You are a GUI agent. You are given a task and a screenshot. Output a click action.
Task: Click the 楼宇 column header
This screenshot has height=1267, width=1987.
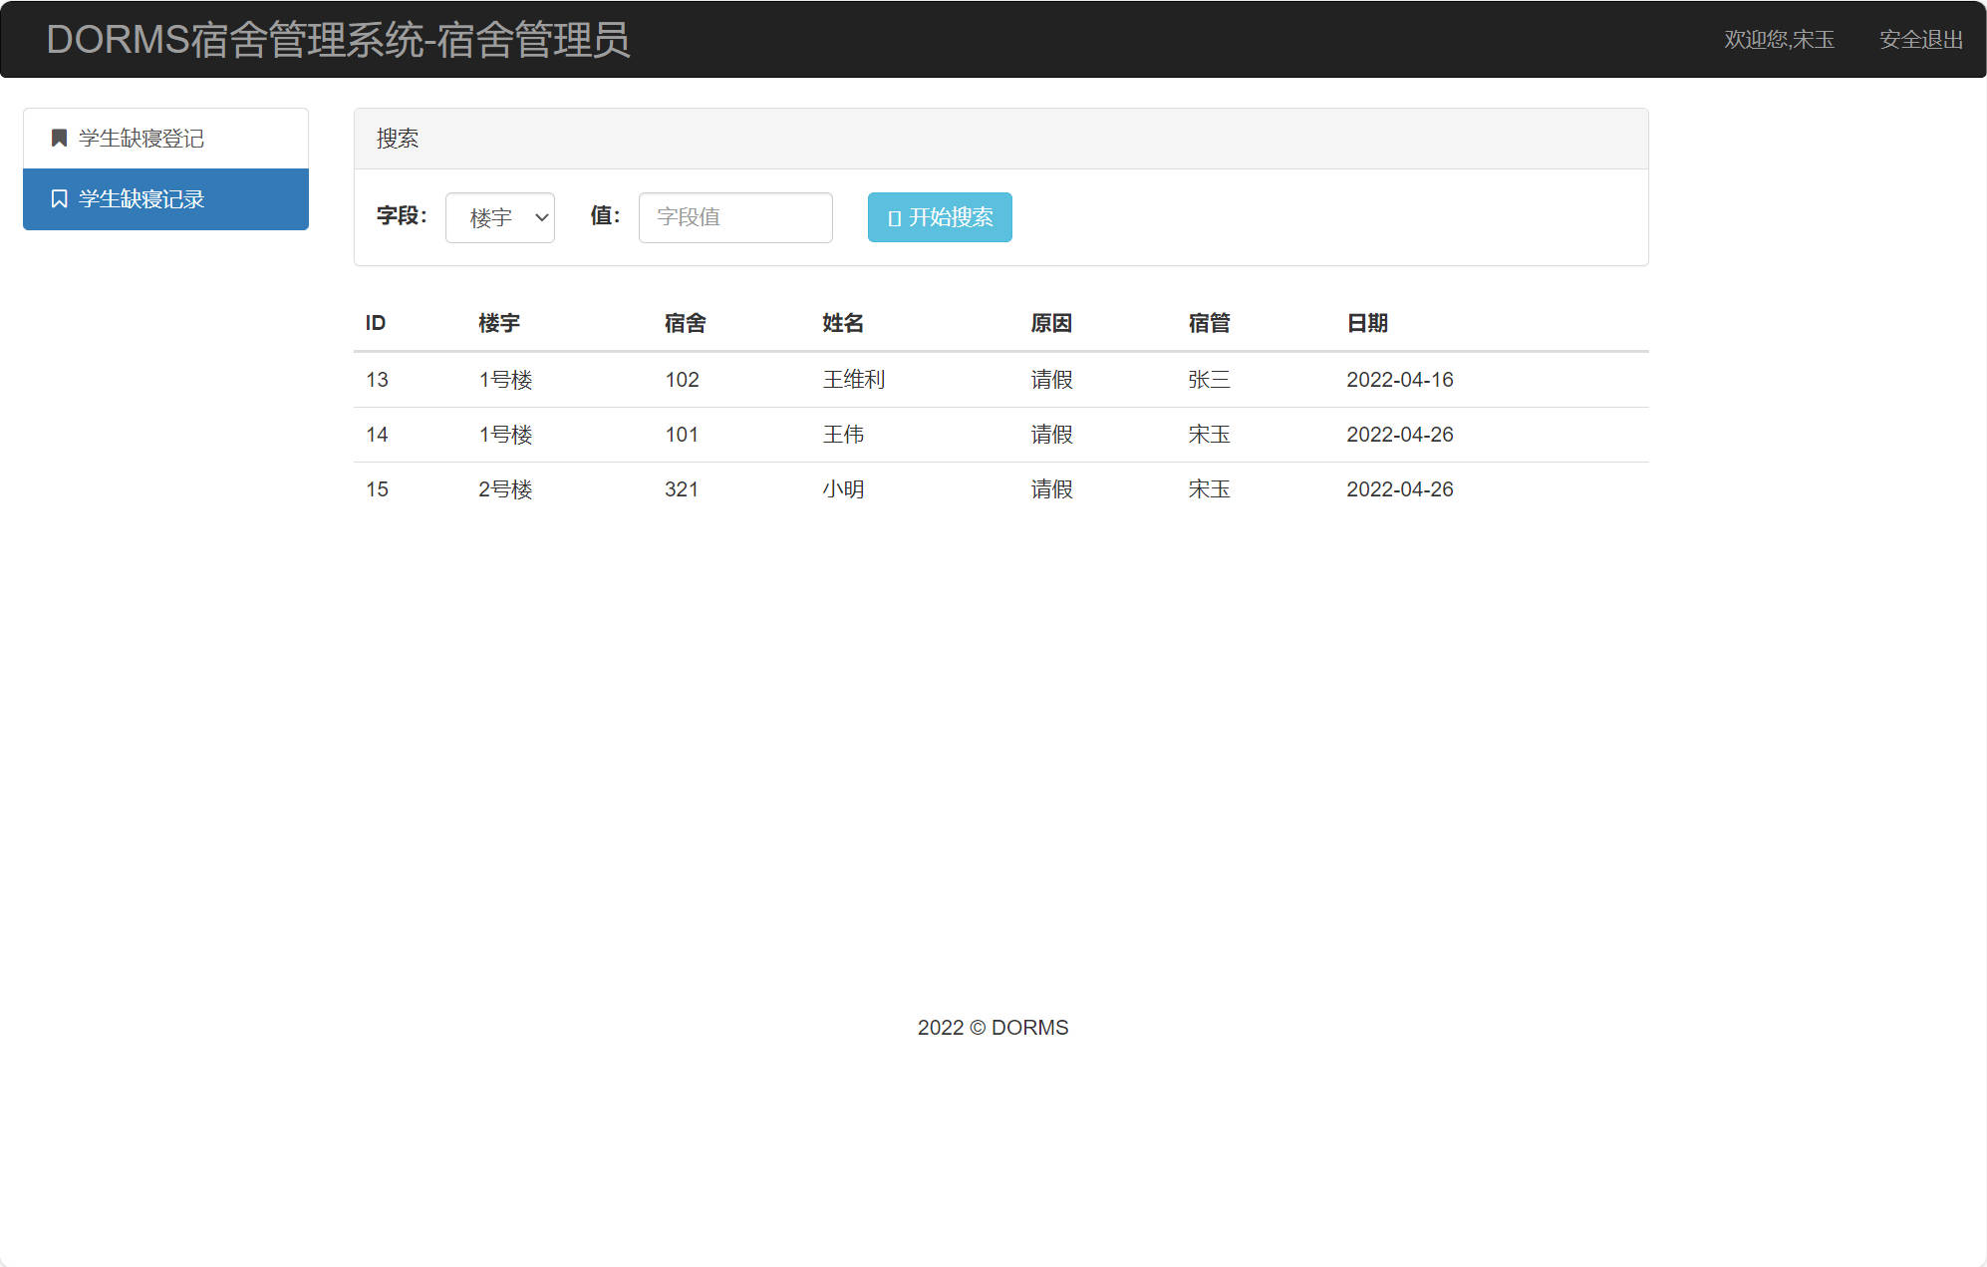coord(498,323)
